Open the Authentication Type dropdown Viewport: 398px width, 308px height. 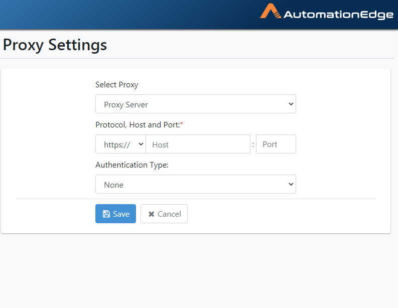[195, 184]
